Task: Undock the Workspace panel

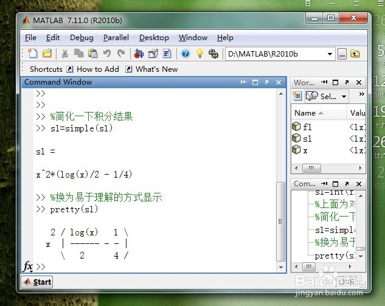Action: point(347,82)
